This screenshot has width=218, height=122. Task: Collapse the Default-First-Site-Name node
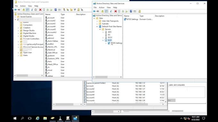coord(97,26)
